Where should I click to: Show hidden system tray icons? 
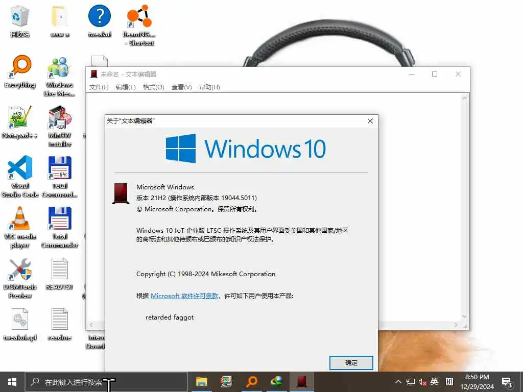pos(398,382)
